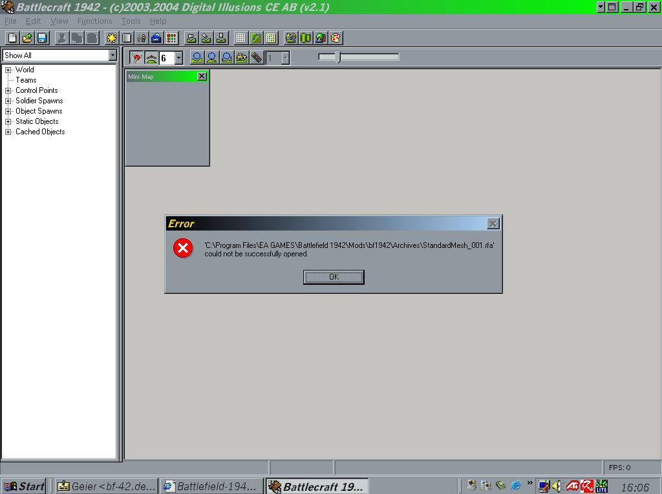Viewport: 662px width, 494px height.
Task: Expand the World tree node
Action: (x=8, y=70)
